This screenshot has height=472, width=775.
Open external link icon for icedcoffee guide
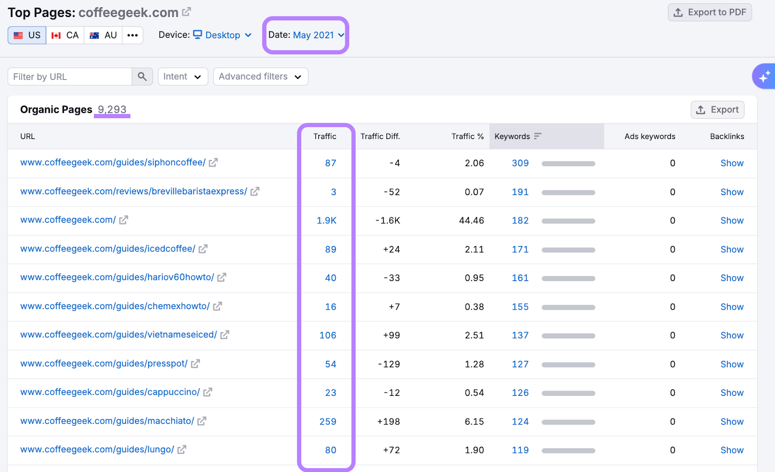(x=203, y=249)
